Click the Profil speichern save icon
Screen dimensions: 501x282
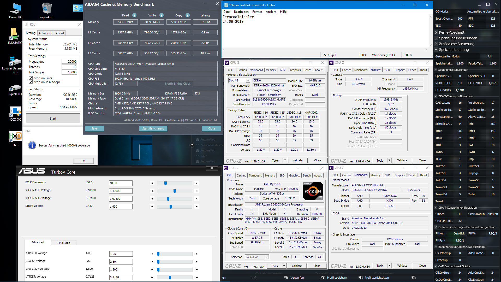pos(323,278)
